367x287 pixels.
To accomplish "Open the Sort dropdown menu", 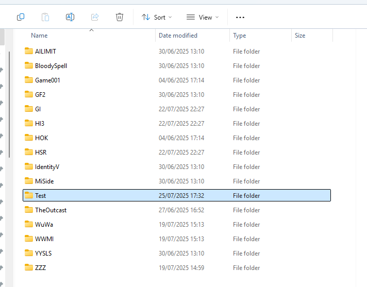I will [157, 18].
